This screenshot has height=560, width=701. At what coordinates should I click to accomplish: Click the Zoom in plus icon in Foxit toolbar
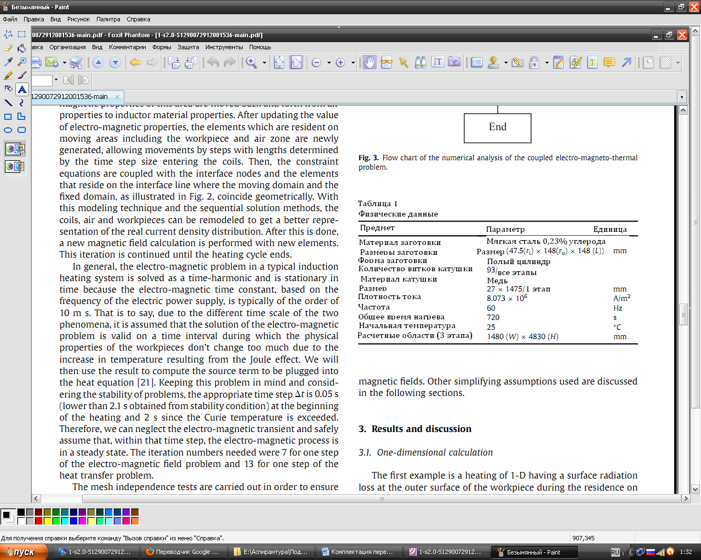tap(340, 62)
